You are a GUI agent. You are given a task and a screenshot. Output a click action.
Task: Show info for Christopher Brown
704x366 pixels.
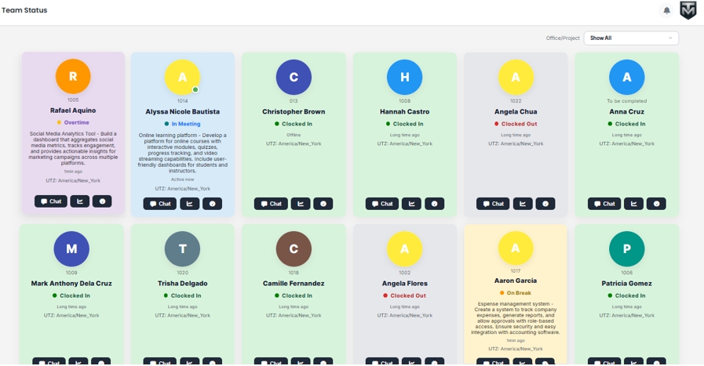click(x=323, y=204)
